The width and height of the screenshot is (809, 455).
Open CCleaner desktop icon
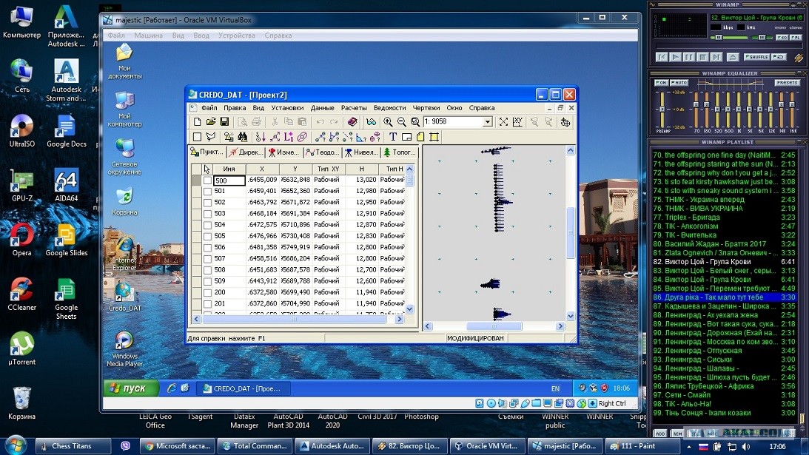pyautogui.click(x=21, y=294)
